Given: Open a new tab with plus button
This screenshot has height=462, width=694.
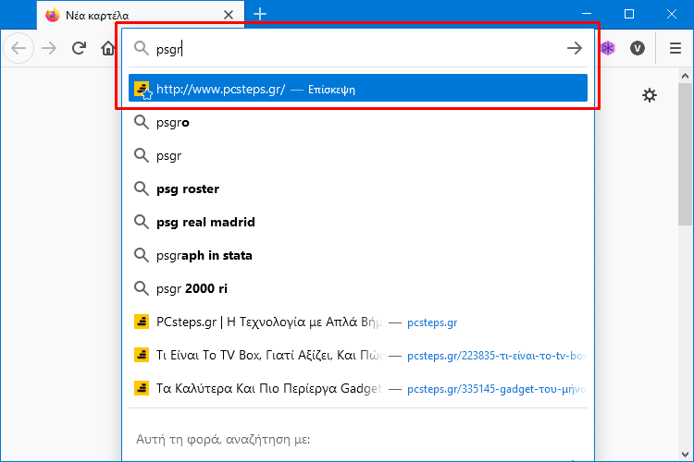Looking at the screenshot, I should [x=260, y=14].
